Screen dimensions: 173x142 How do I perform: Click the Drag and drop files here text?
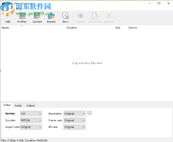(87, 63)
